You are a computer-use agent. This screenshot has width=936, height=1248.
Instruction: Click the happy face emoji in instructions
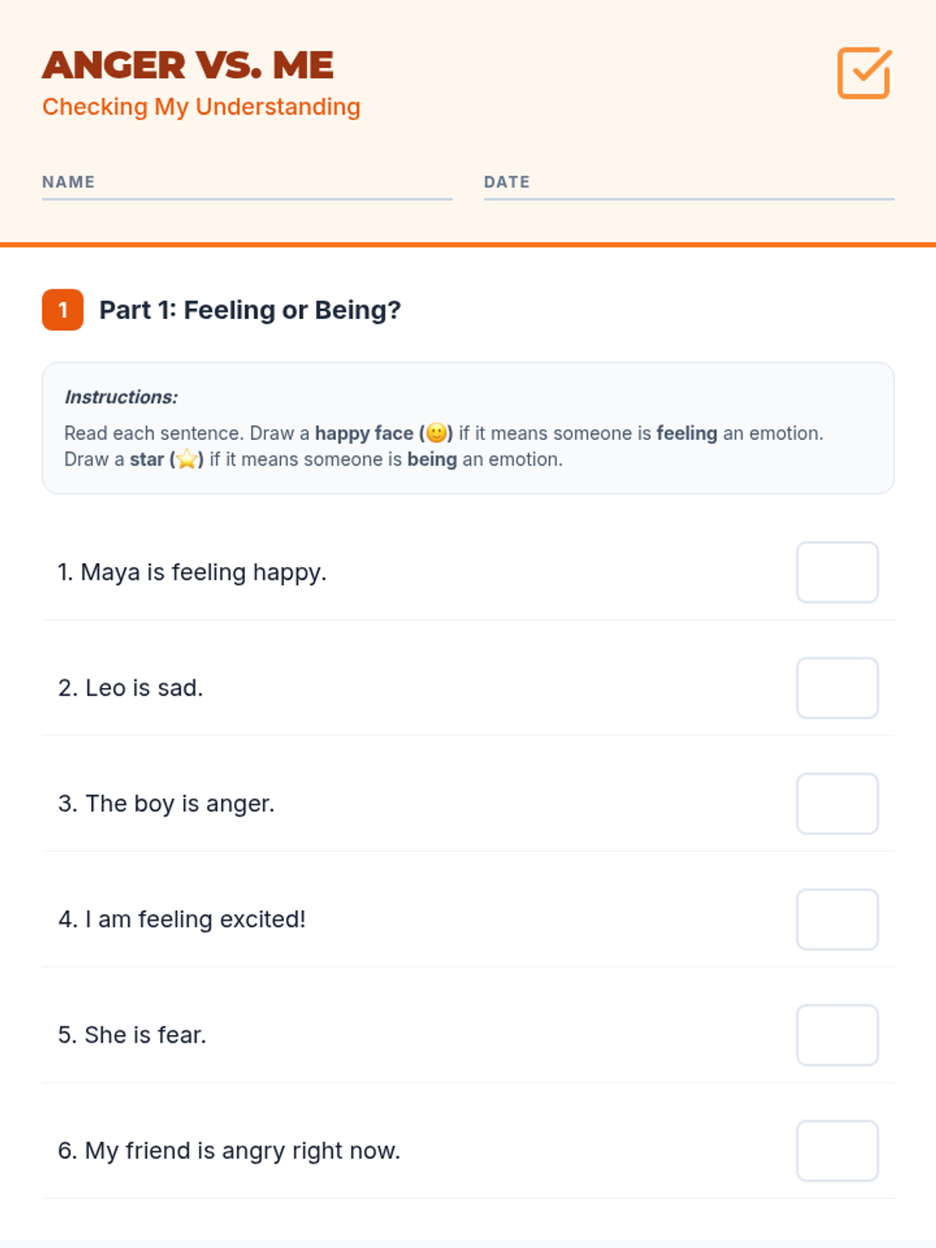pos(436,433)
